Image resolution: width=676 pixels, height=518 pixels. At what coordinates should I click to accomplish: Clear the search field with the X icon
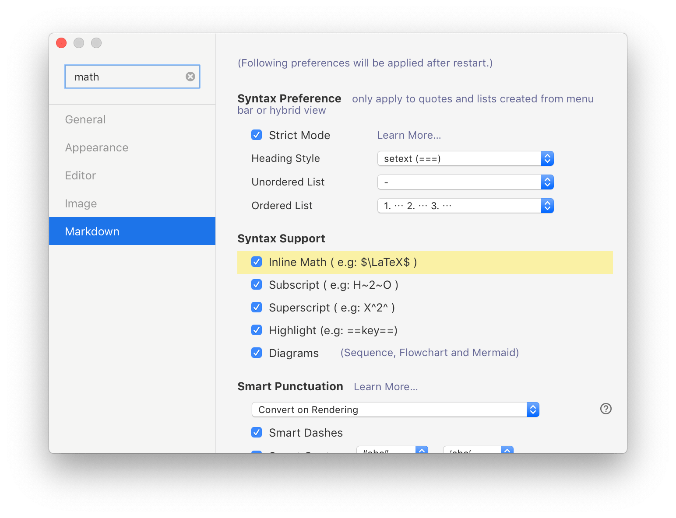[x=190, y=77]
